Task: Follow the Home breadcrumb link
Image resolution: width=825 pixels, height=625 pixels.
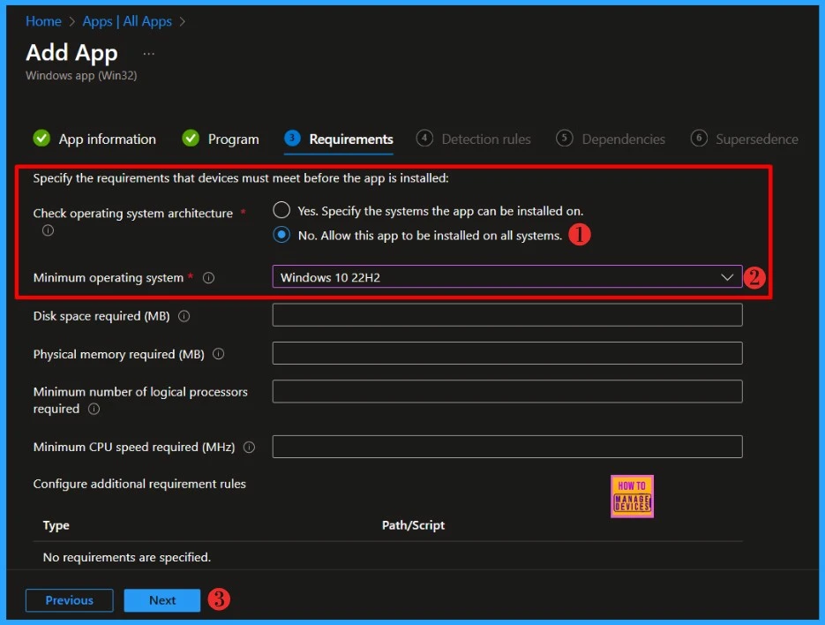Action: pyautogui.click(x=43, y=21)
